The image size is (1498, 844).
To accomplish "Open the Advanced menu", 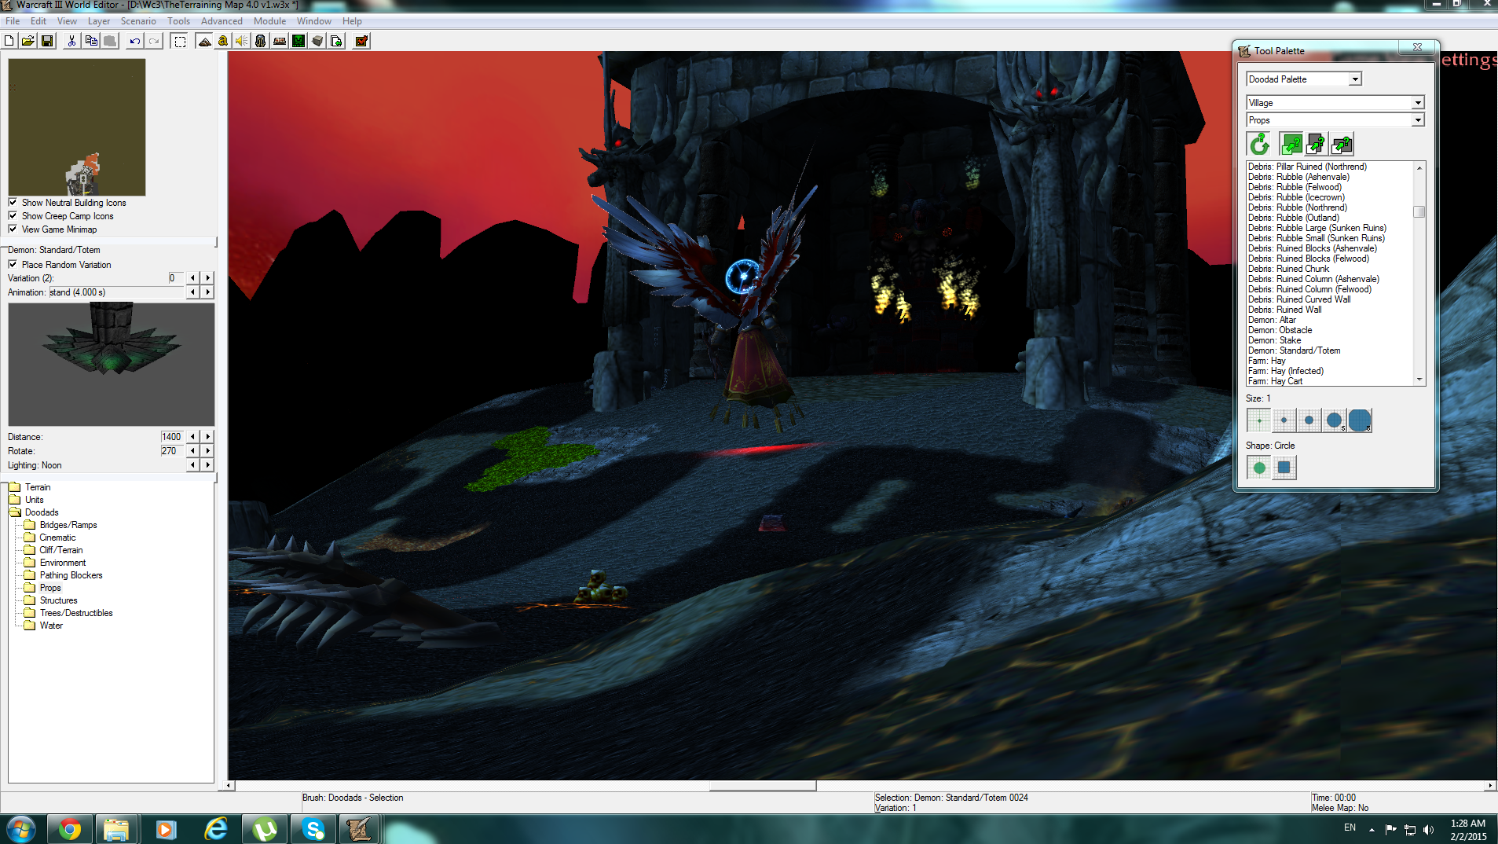I will pos(222,21).
